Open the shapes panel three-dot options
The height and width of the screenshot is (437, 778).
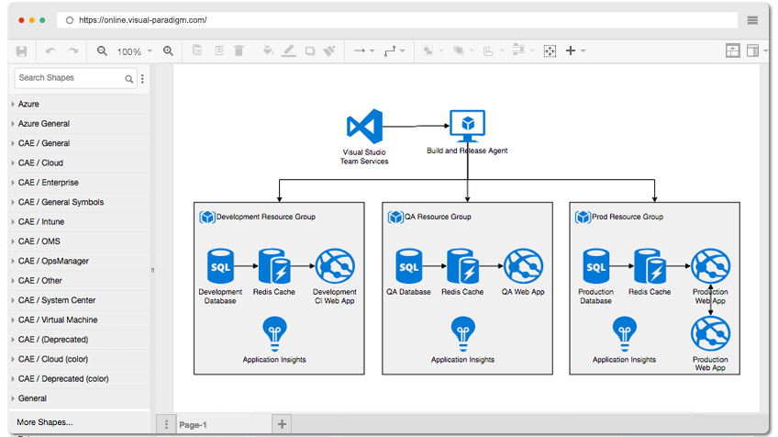tap(142, 78)
